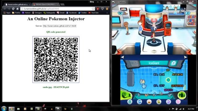Show hidden system tray icons
198x111 pixels.
tap(170, 109)
